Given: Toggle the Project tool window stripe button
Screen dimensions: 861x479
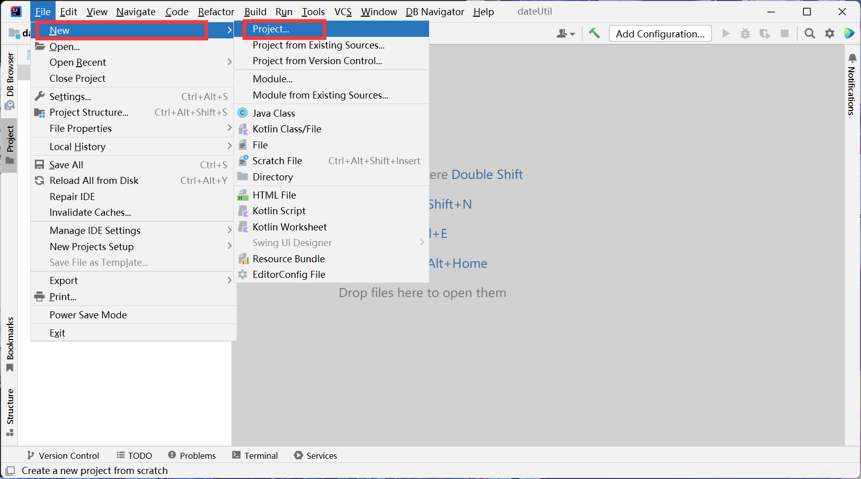Looking at the screenshot, I should coord(10,145).
